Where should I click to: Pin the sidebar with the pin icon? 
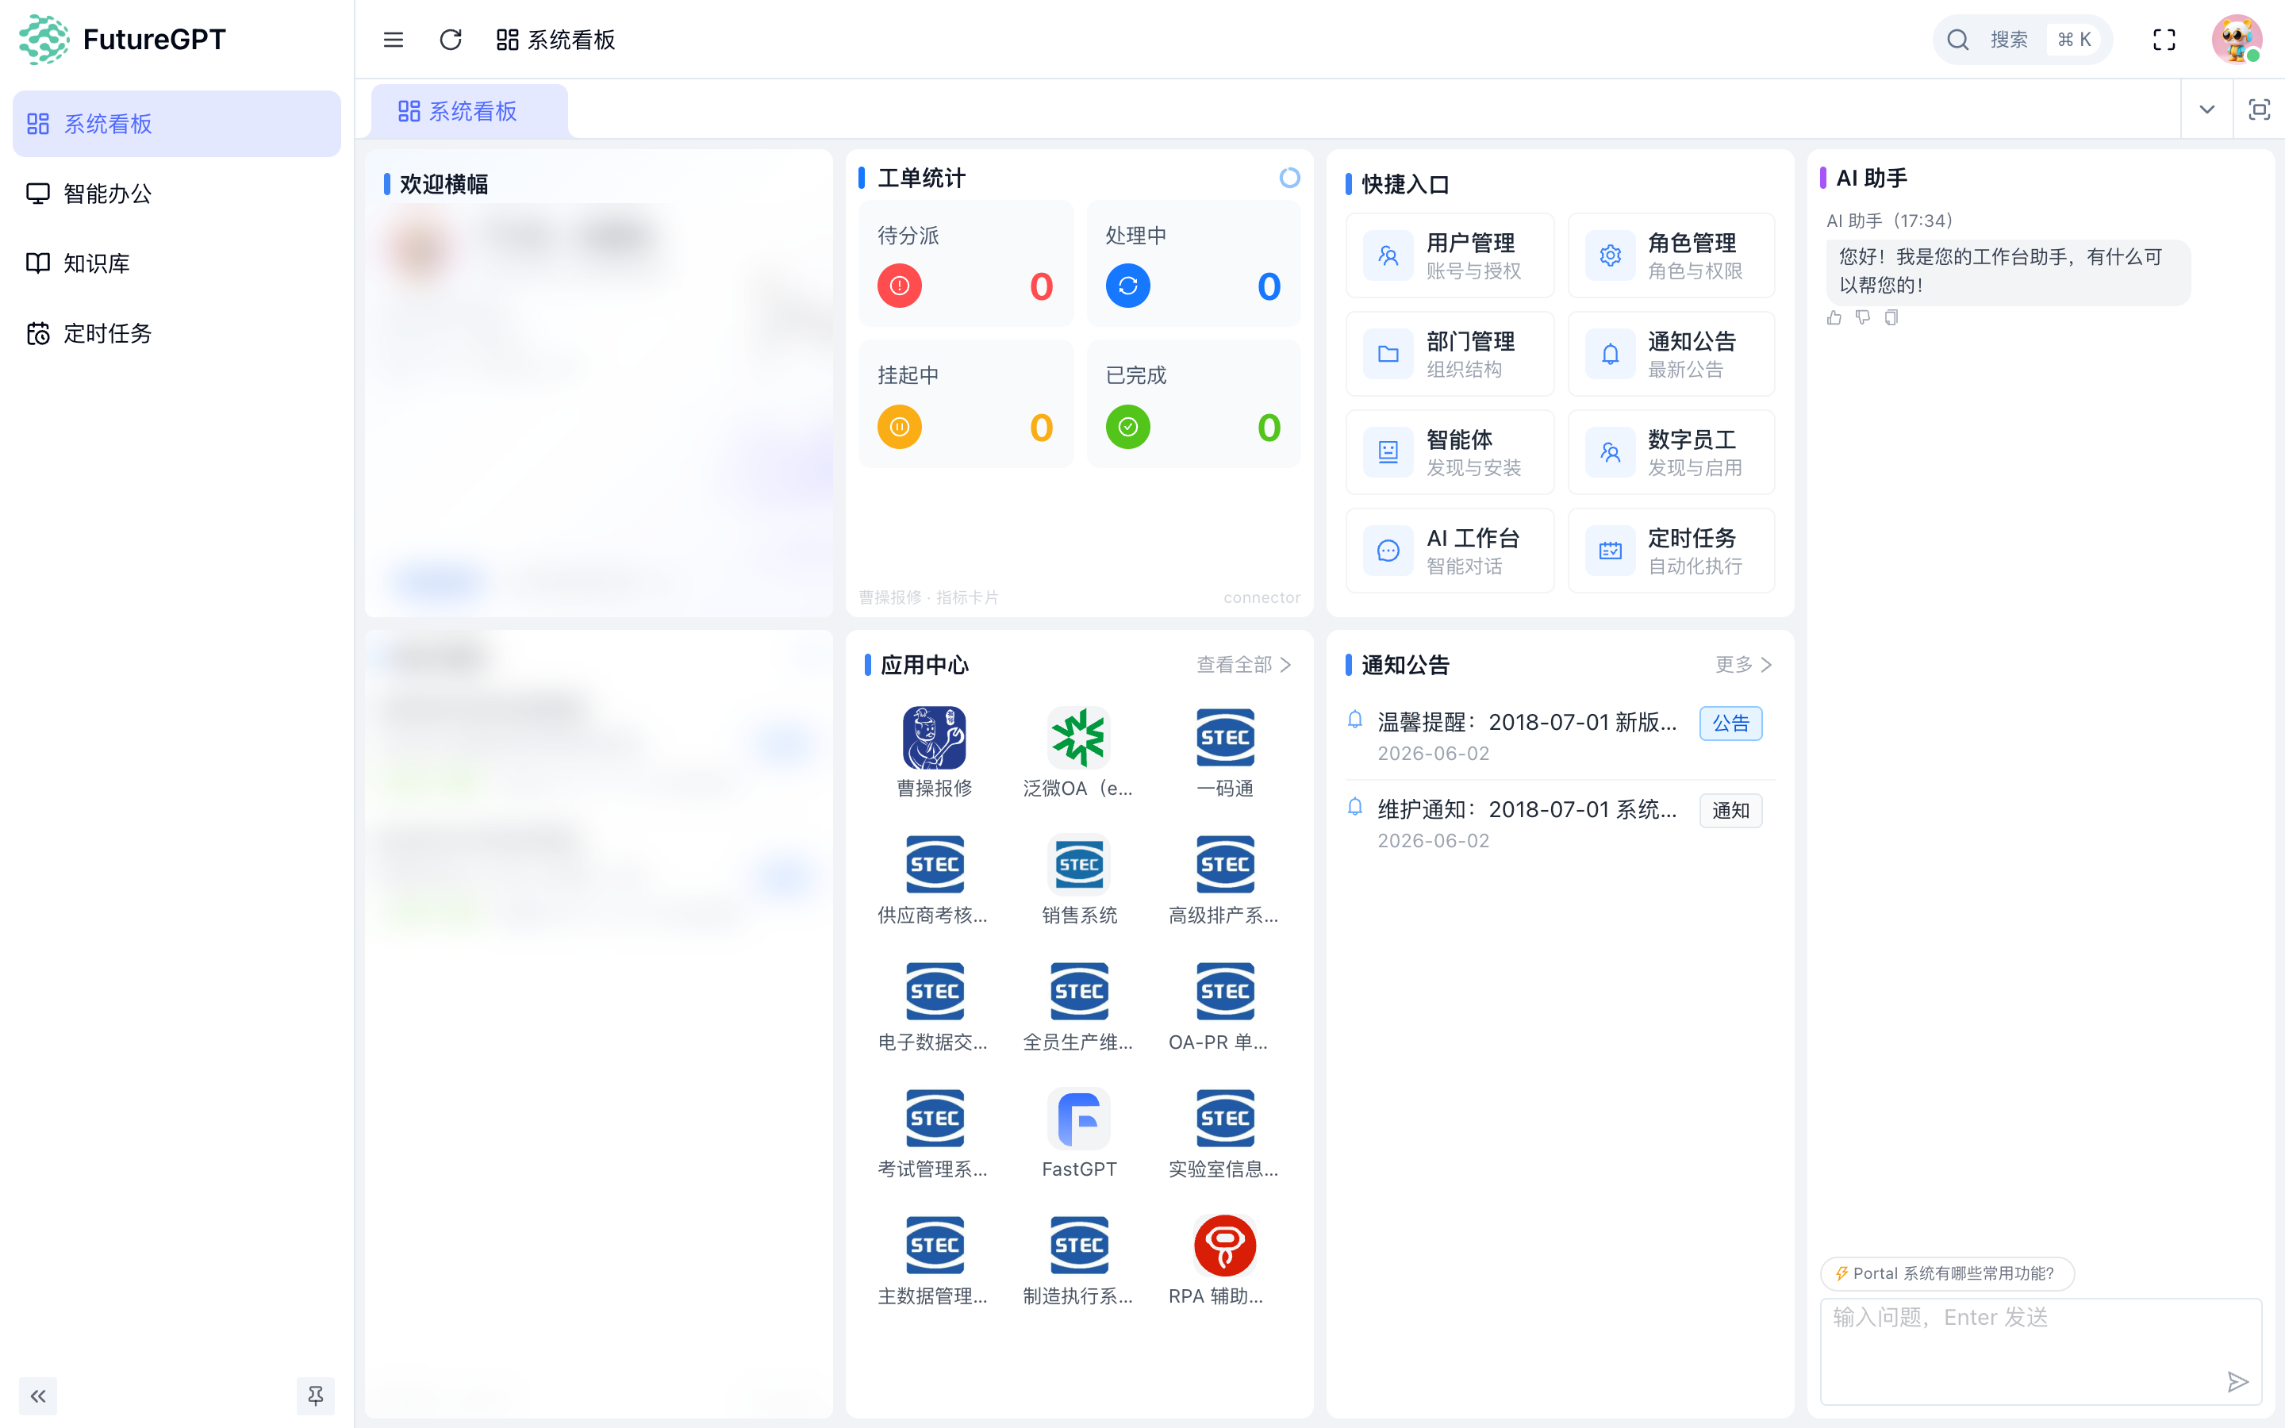click(x=315, y=1396)
